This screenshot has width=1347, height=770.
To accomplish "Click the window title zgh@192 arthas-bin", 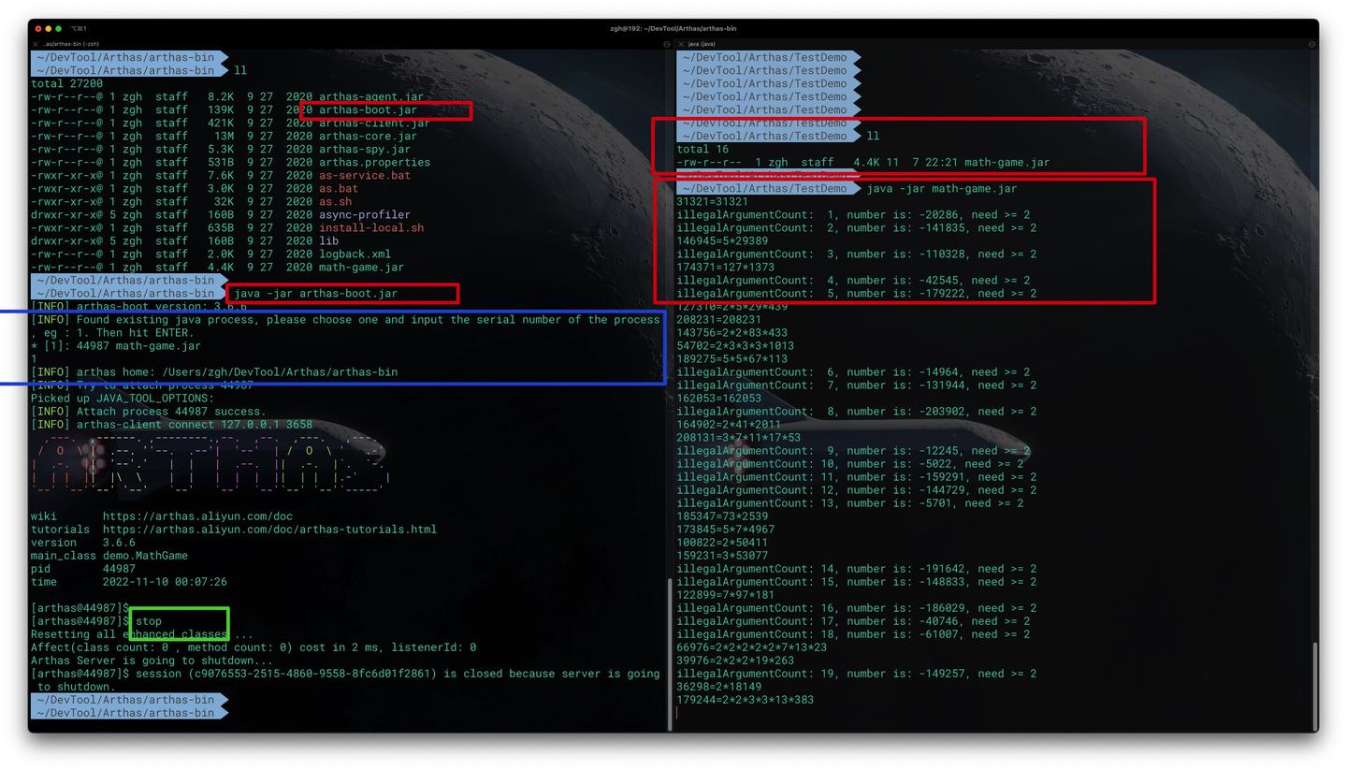I will coord(673,28).
